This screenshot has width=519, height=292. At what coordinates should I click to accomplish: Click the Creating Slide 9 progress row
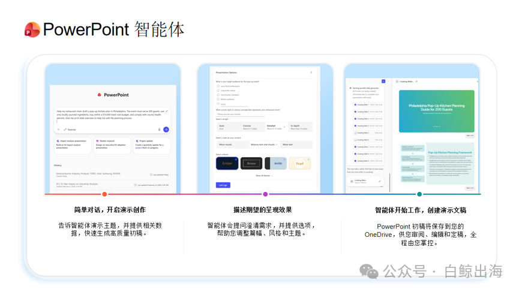tap(368, 161)
